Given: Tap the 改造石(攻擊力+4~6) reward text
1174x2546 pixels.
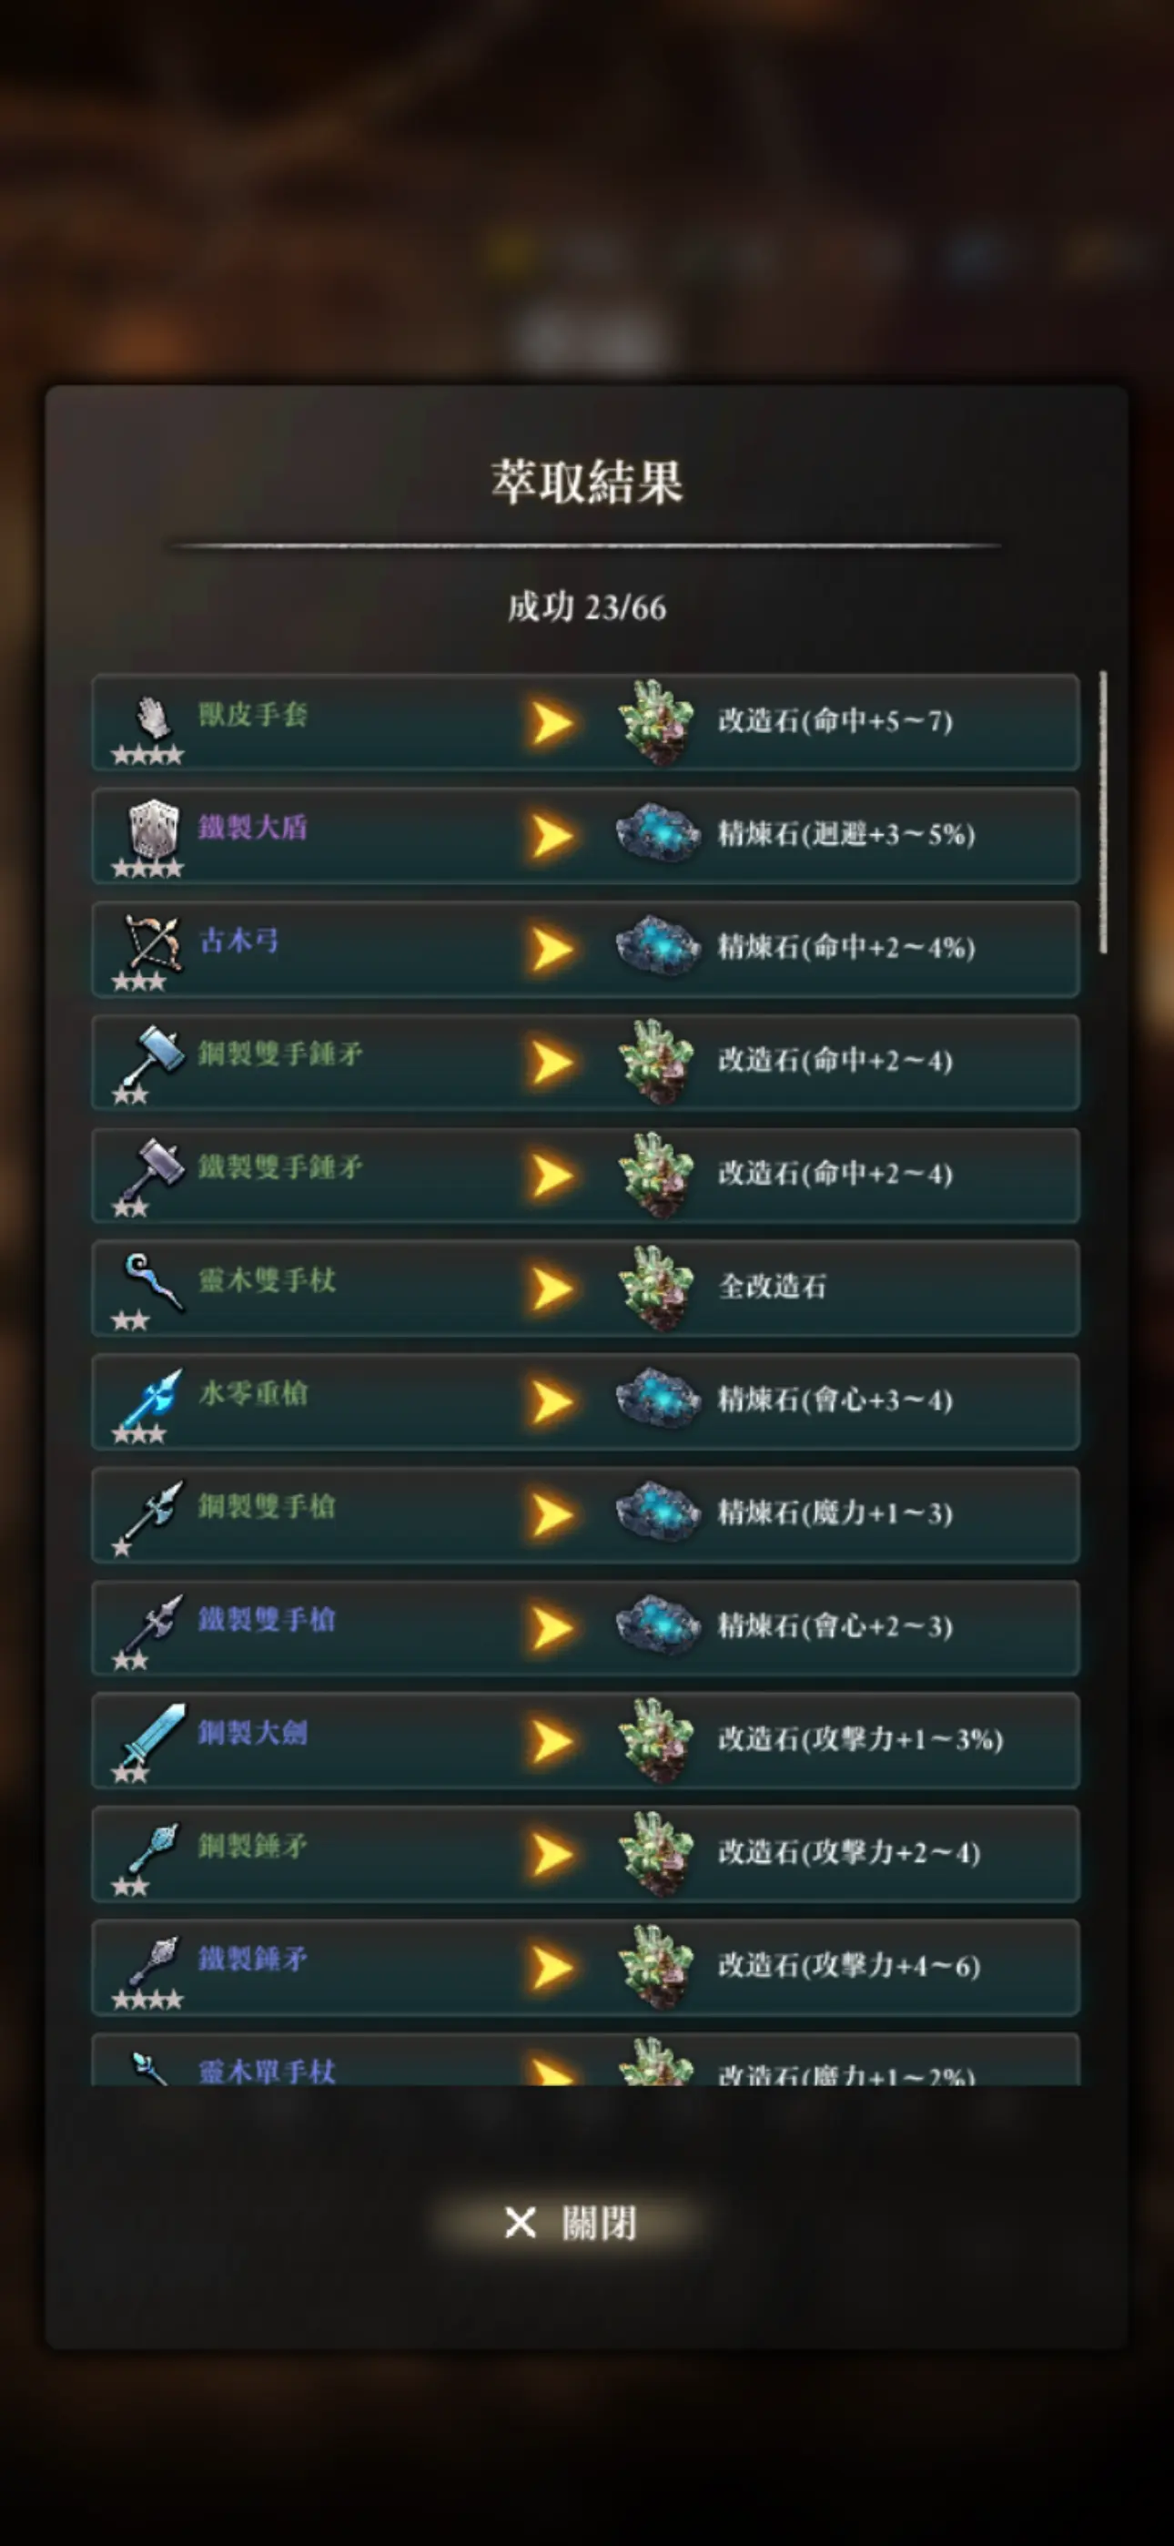Looking at the screenshot, I should pos(849,1966).
